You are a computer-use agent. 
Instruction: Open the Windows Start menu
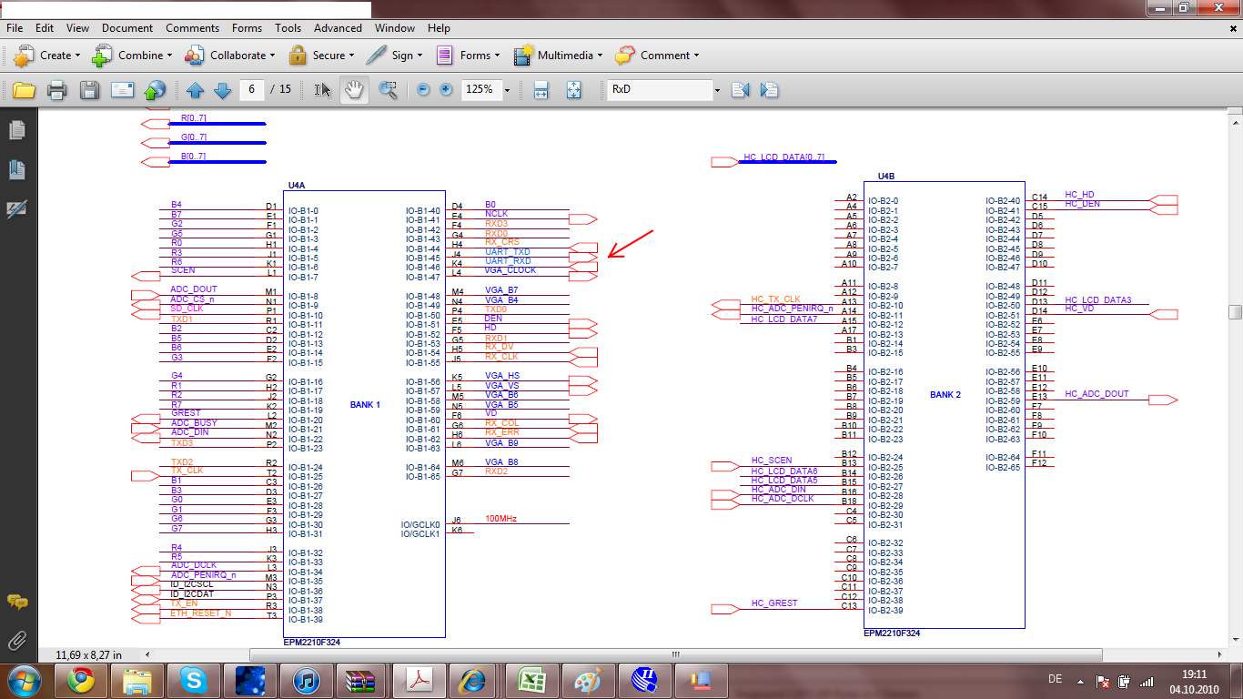[x=24, y=680]
